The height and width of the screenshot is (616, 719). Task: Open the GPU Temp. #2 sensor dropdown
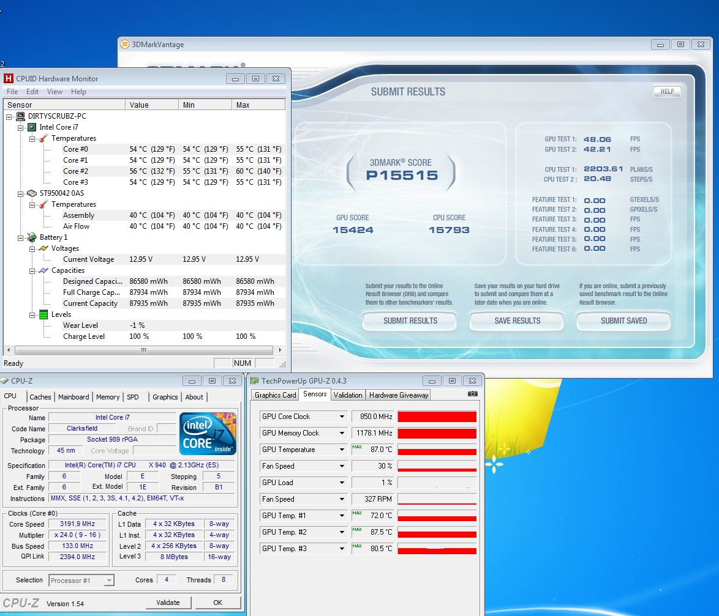coord(342,532)
